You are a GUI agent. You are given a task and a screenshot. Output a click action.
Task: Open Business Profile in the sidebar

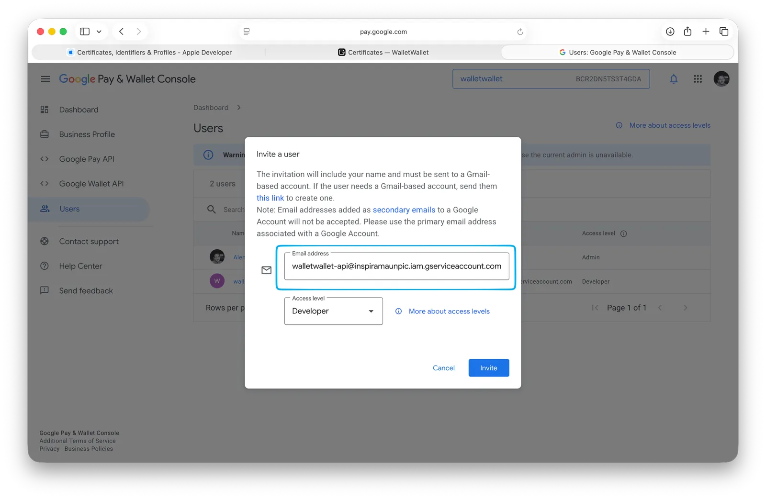87,134
